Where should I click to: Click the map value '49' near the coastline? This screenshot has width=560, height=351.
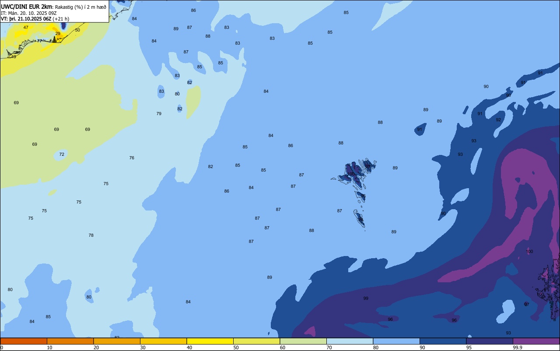[x=14, y=56]
